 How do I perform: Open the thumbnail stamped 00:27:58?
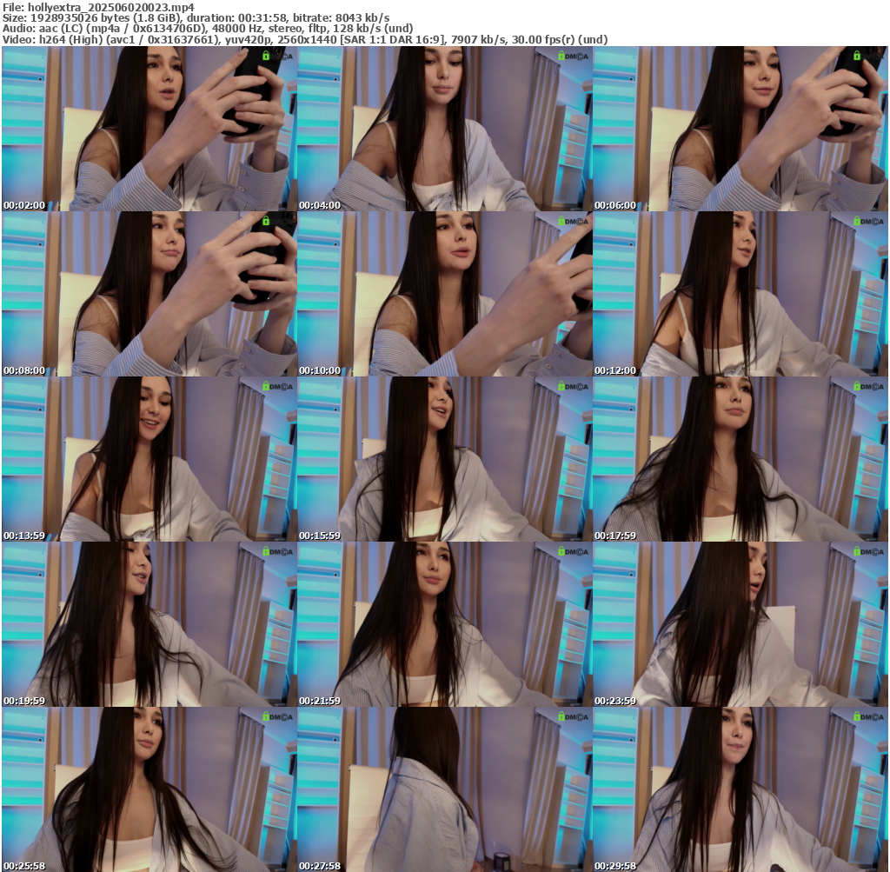[445, 789]
